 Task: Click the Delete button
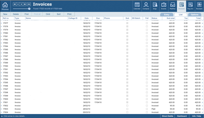click(x=16, y=14)
